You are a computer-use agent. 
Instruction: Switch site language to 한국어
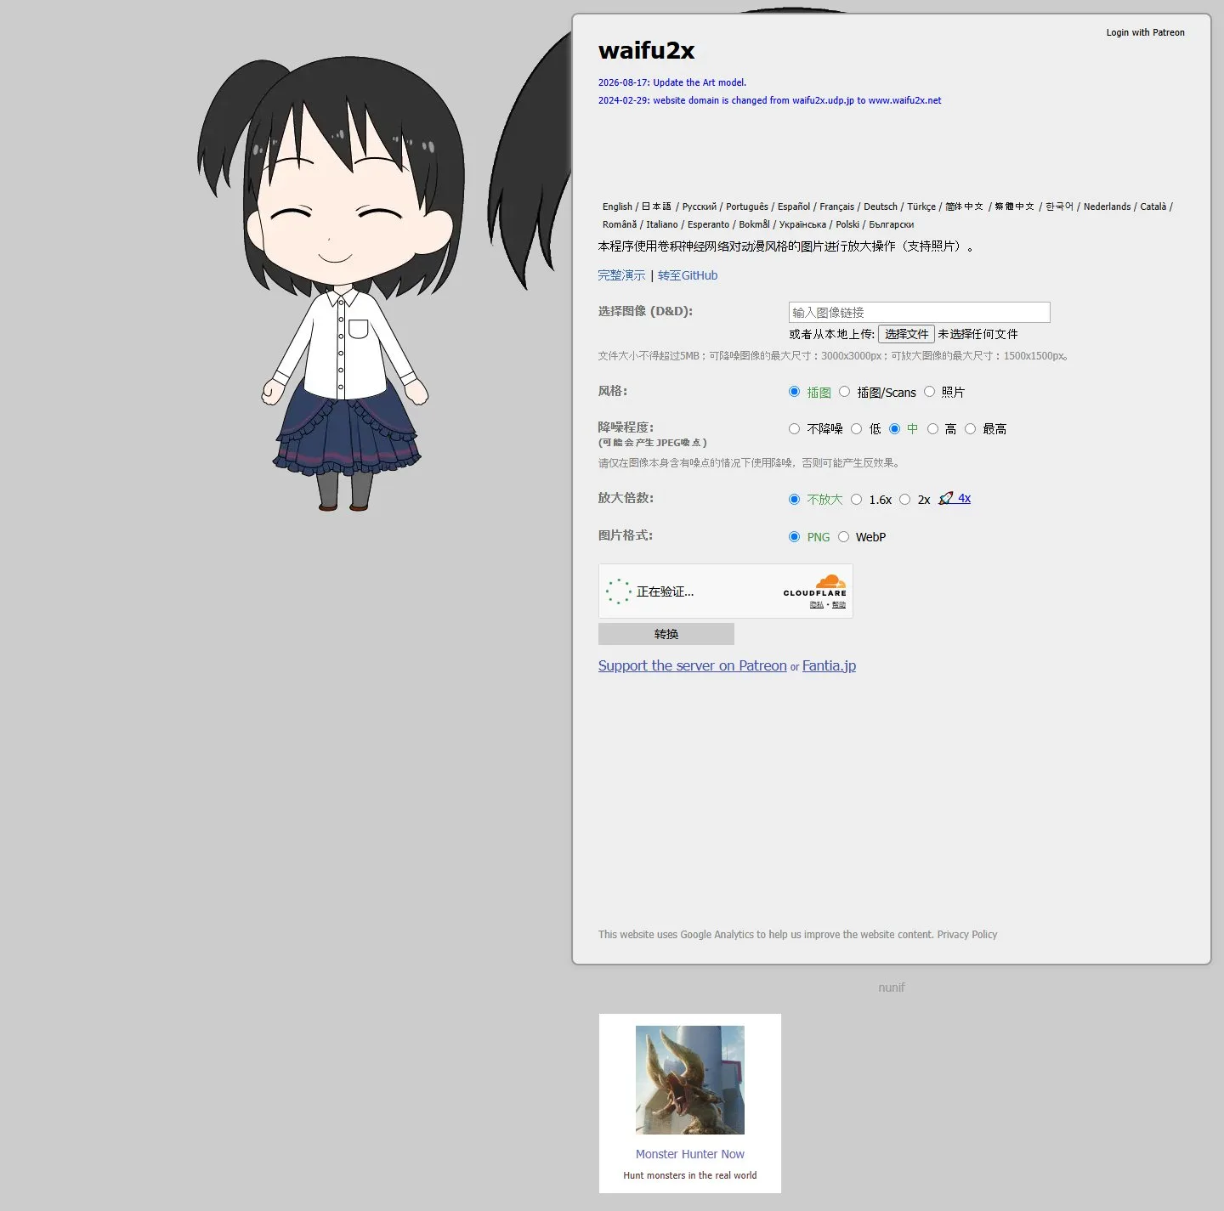(1059, 207)
